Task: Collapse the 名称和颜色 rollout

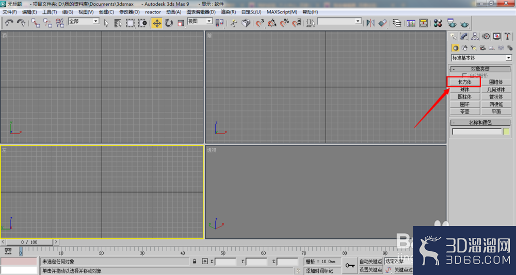Action: point(480,123)
